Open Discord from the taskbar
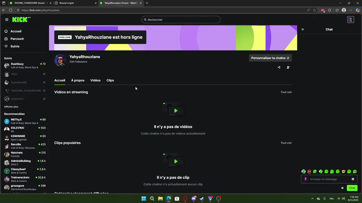The height and width of the screenshot is (203, 362). pos(193,198)
